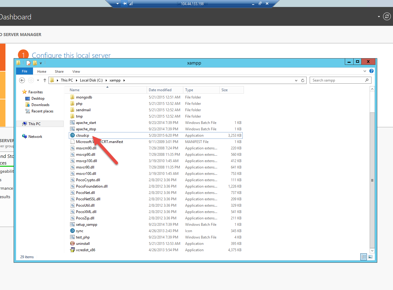Select the cloudcp application file

coord(82,135)
